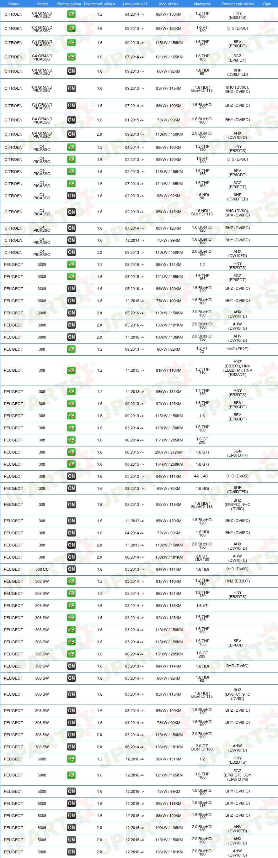Click the 1.6 HDi 92 body cell
The height and width of the screenshot is (858, 278).
pos(202,679)
